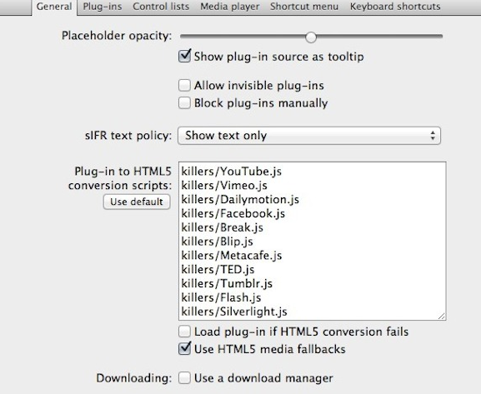Enable Use a download manager
The image size is (481, 394).
coord(184,378)
